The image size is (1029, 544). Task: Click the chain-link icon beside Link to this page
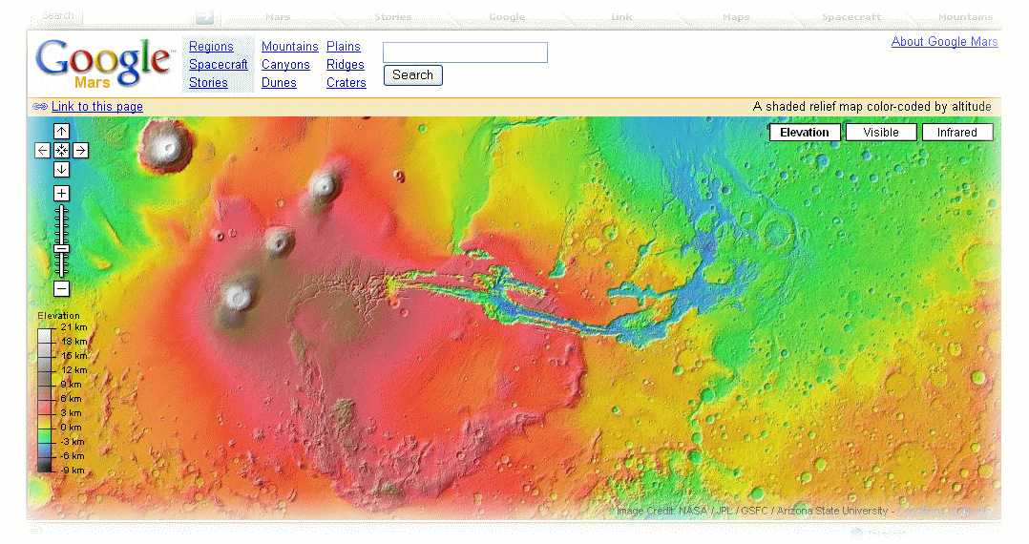pyautogui.click(x=40, y=106)
